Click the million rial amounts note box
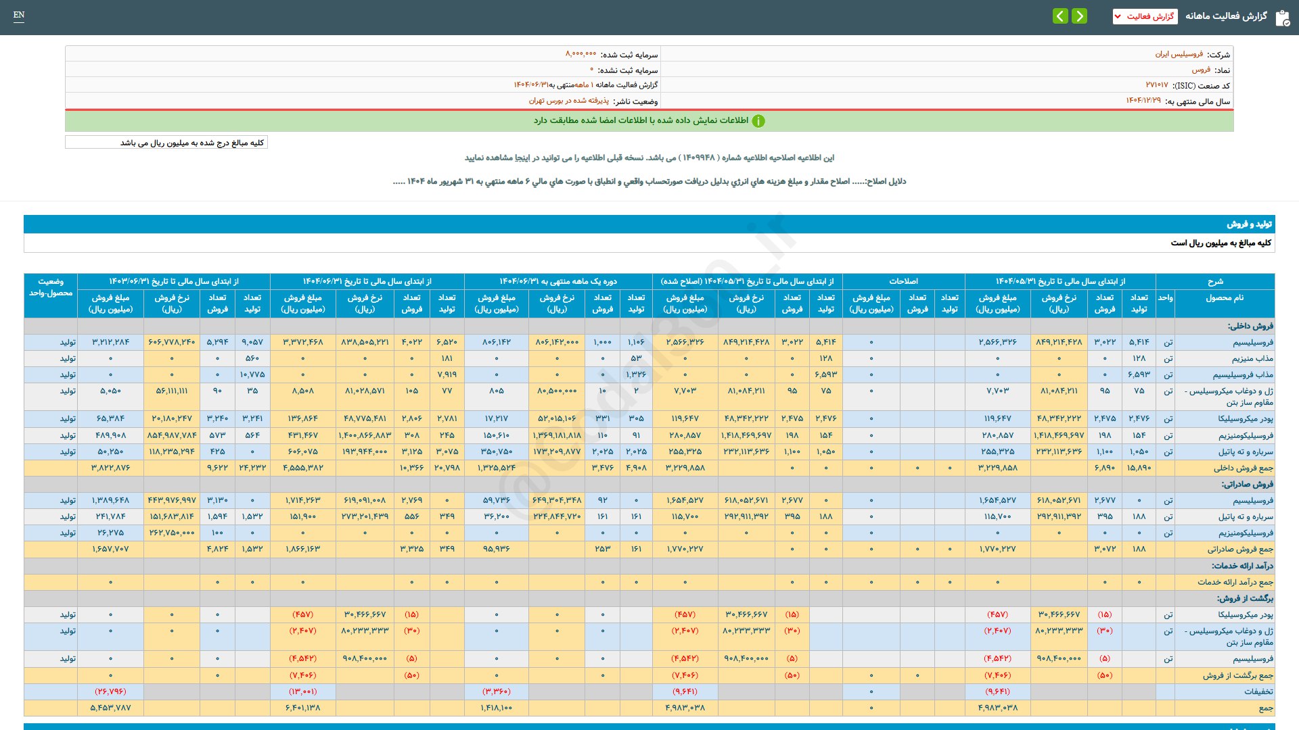Image resolution: width=1299 pixels, height=730 pixels. [166, 143]
